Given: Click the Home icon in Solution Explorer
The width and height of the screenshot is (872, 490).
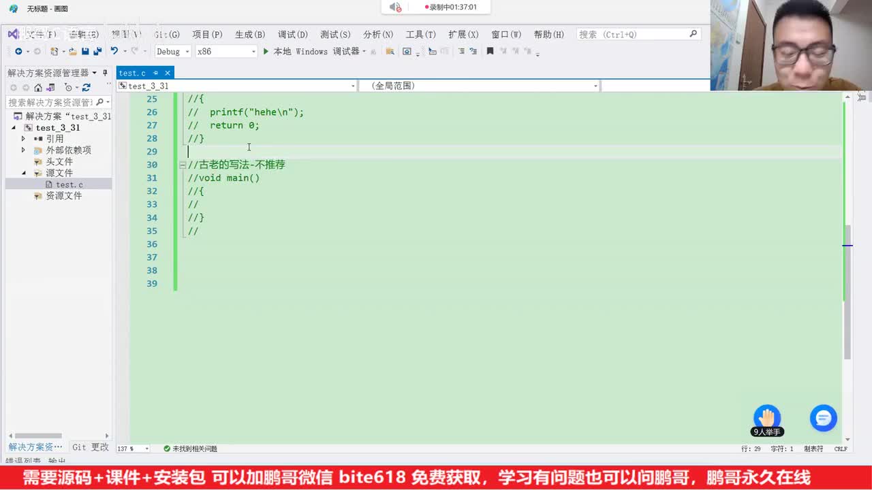Looking at the screenshot, I should pos(38,87).
